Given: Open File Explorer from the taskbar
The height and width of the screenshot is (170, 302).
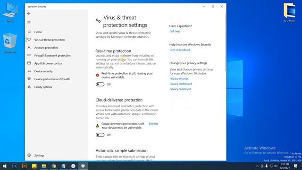Looking at the screenshot, I should tap(44, 166).
